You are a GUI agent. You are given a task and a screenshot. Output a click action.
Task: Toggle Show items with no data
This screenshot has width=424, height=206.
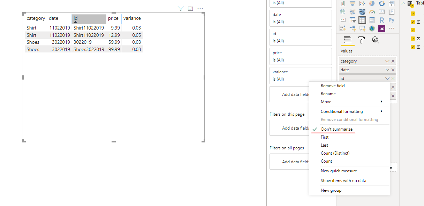click(x=349, y=181)
